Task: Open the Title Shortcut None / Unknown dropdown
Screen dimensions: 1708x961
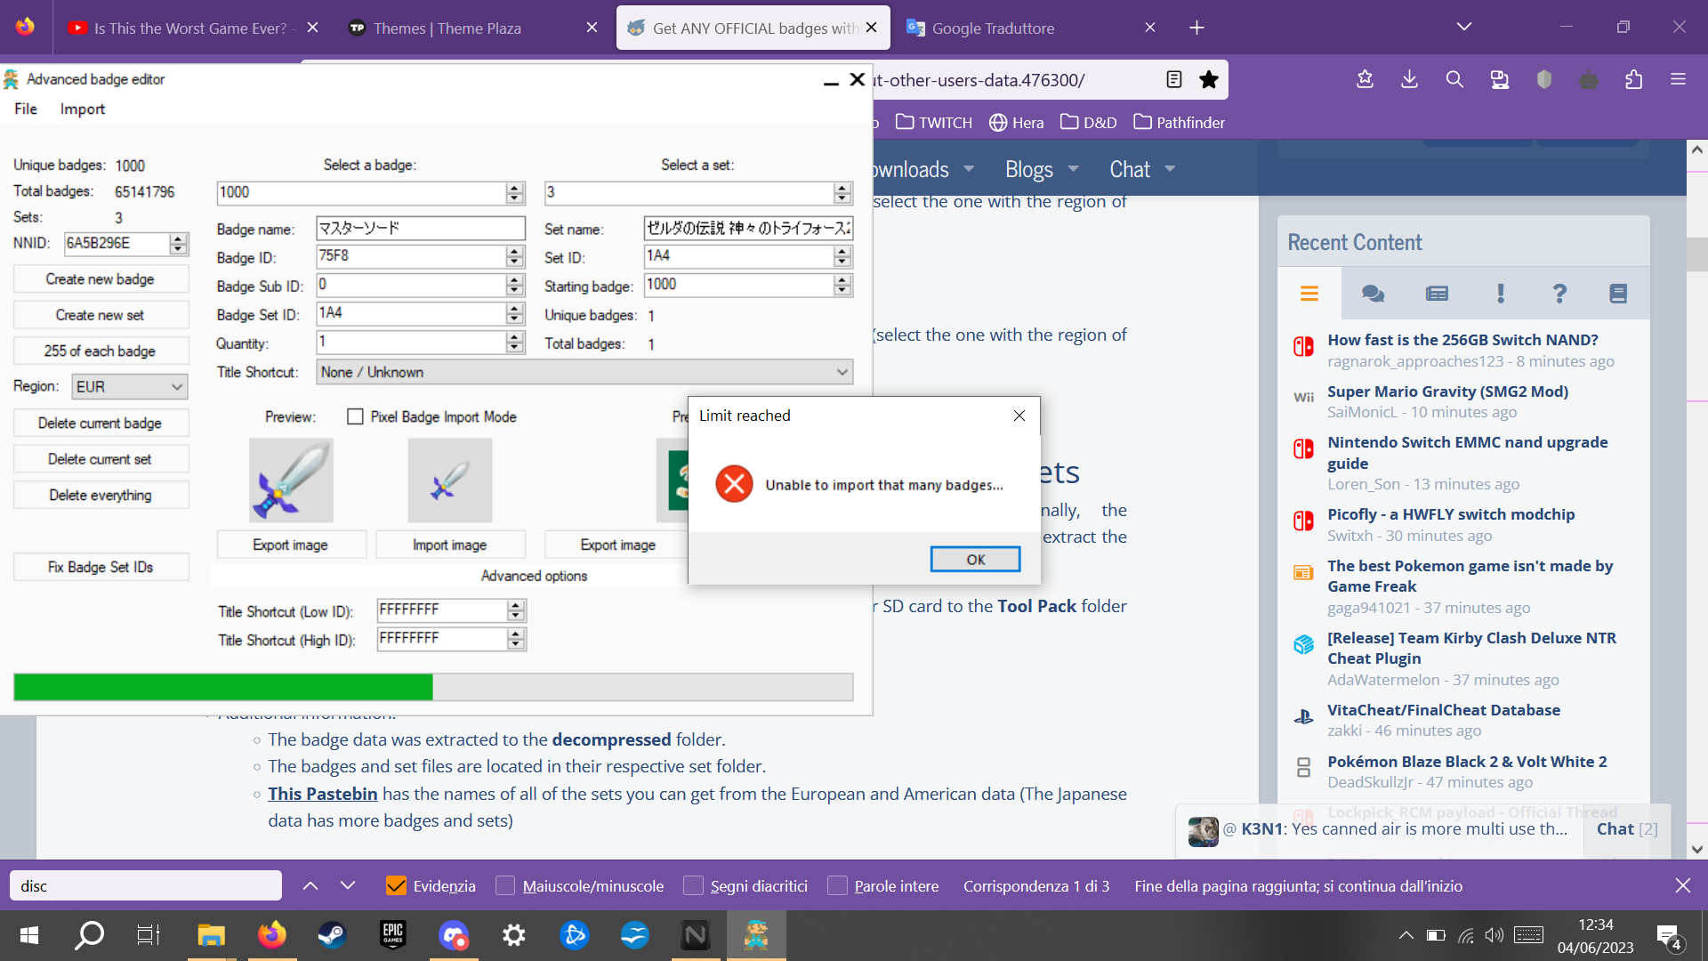Action: (584, 372)
